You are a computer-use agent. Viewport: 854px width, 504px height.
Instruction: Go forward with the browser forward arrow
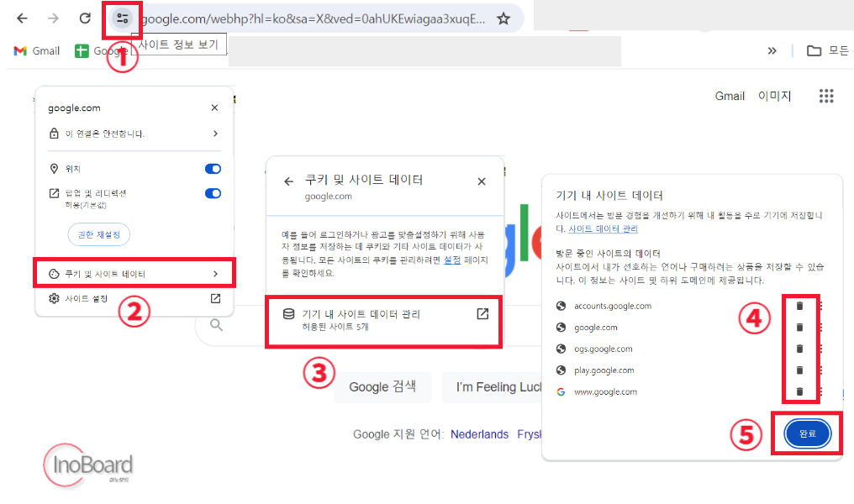tap(53, 18)
